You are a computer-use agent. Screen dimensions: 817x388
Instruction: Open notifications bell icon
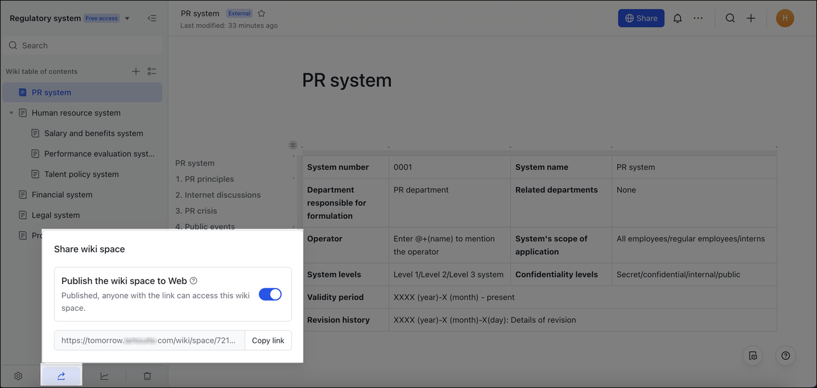point(678,19)
